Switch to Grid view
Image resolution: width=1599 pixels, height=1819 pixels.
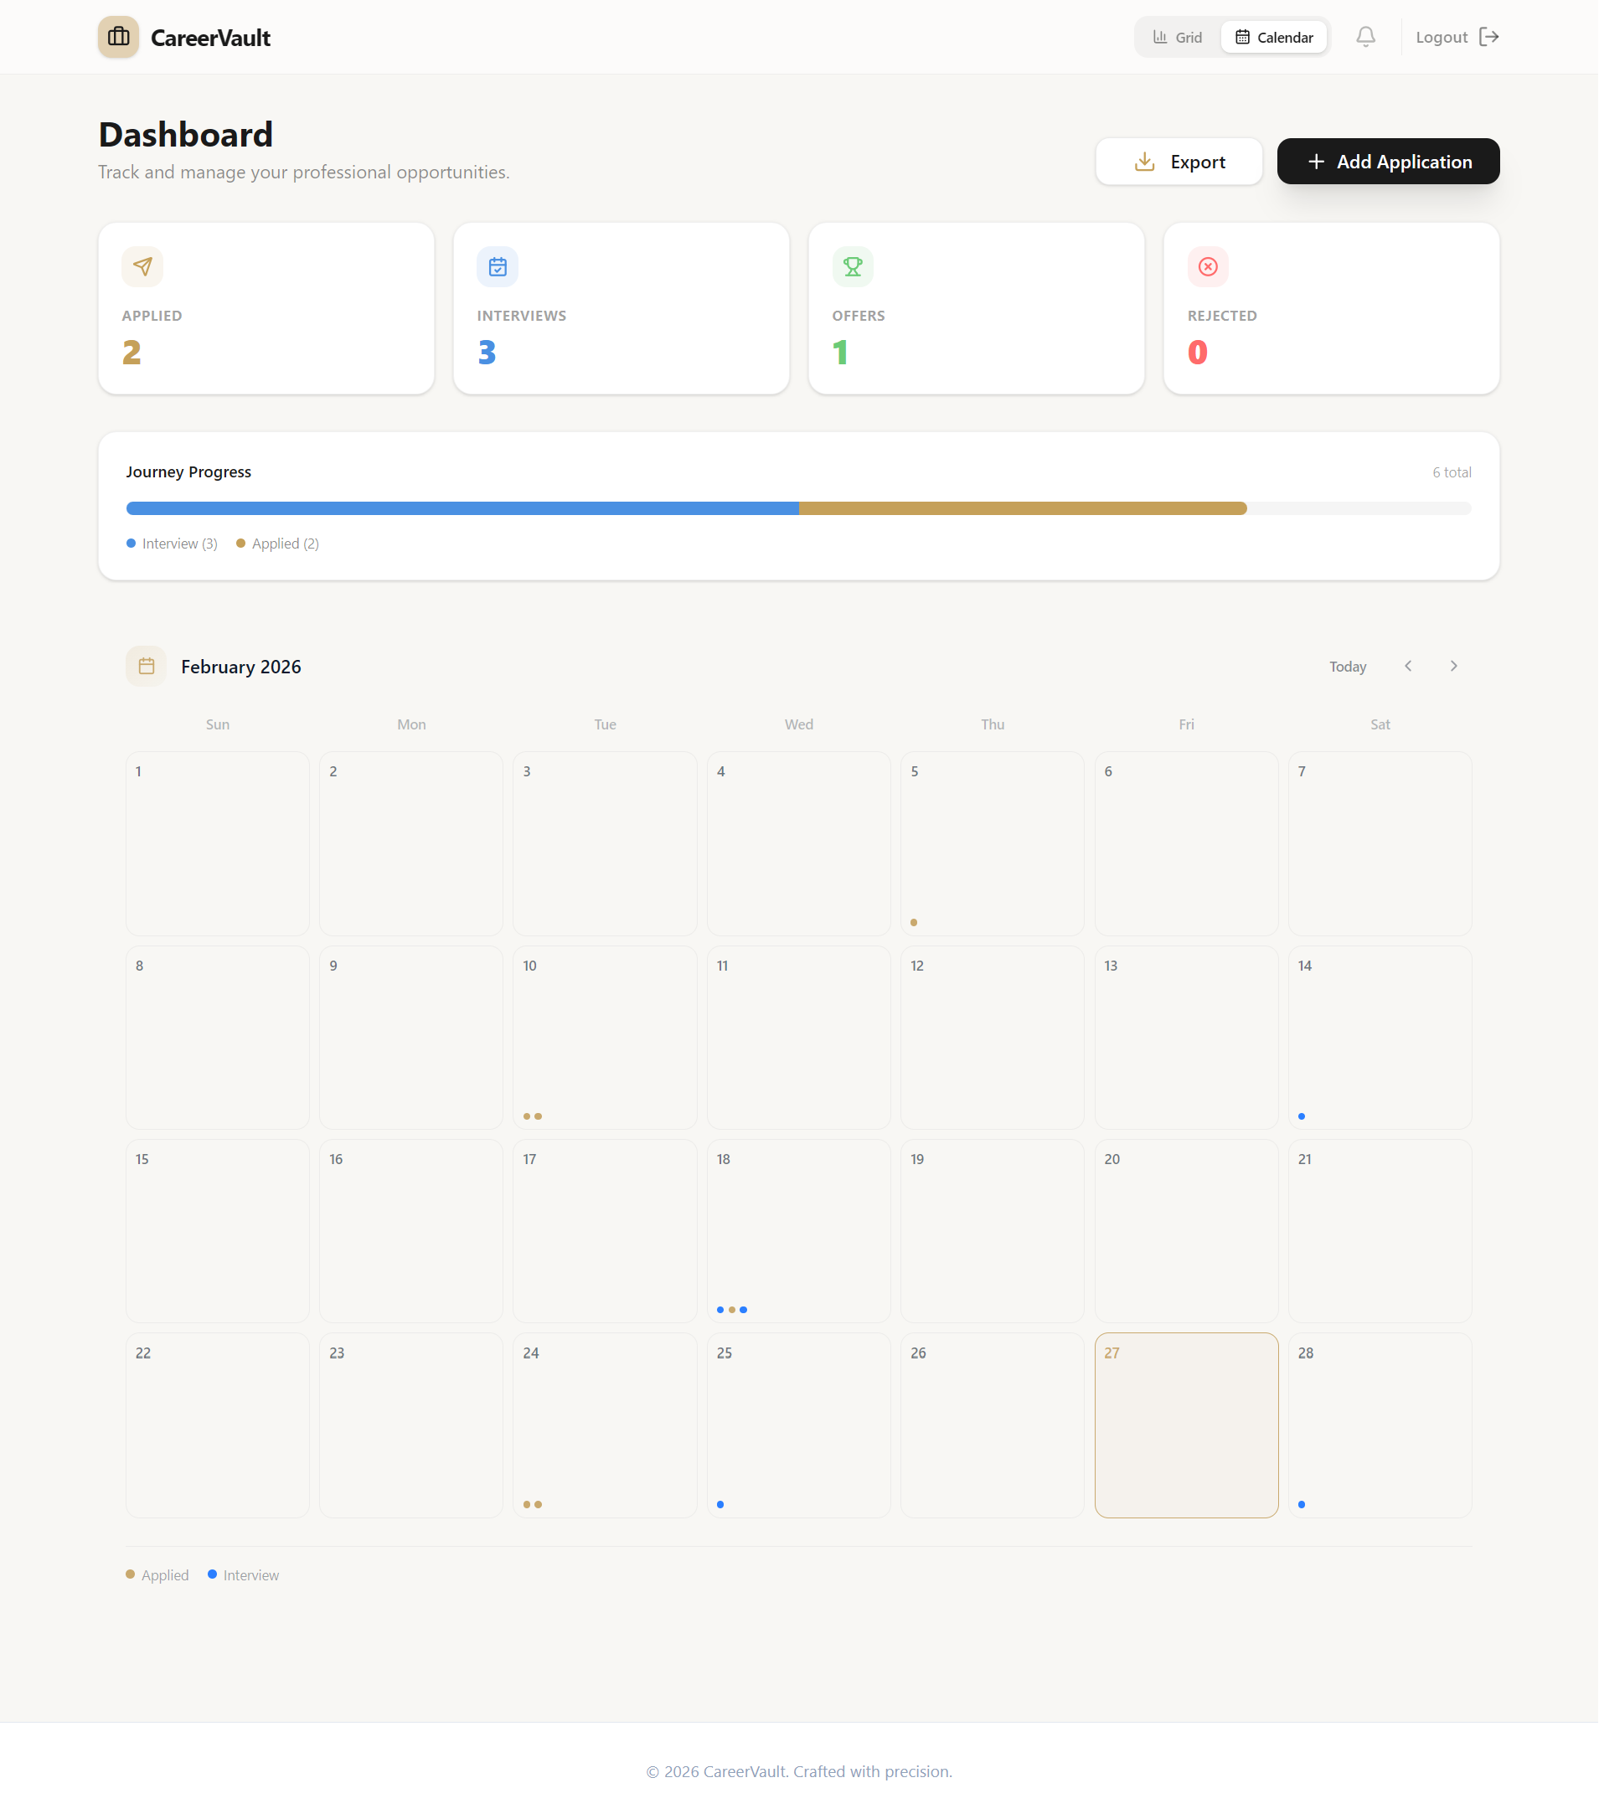[x=1178, y=37]
